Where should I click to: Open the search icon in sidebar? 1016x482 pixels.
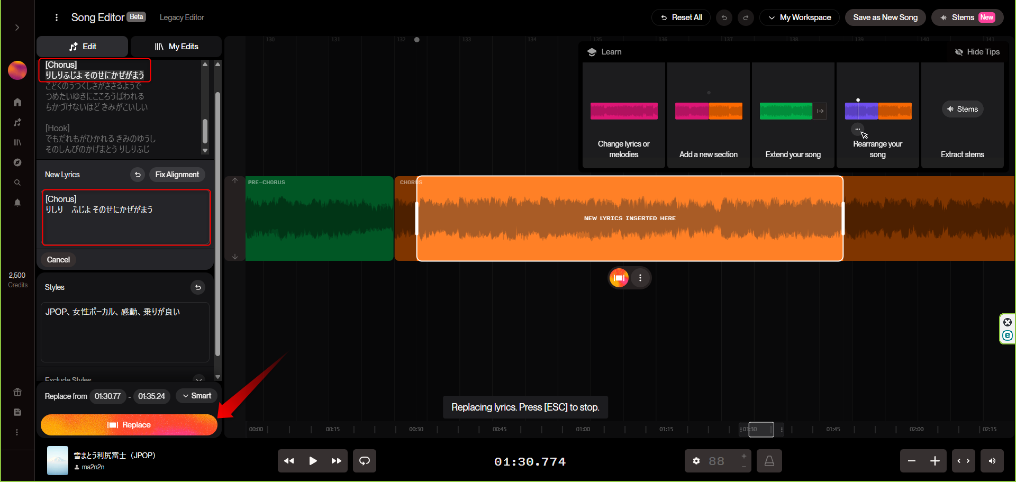pos(17,183)
